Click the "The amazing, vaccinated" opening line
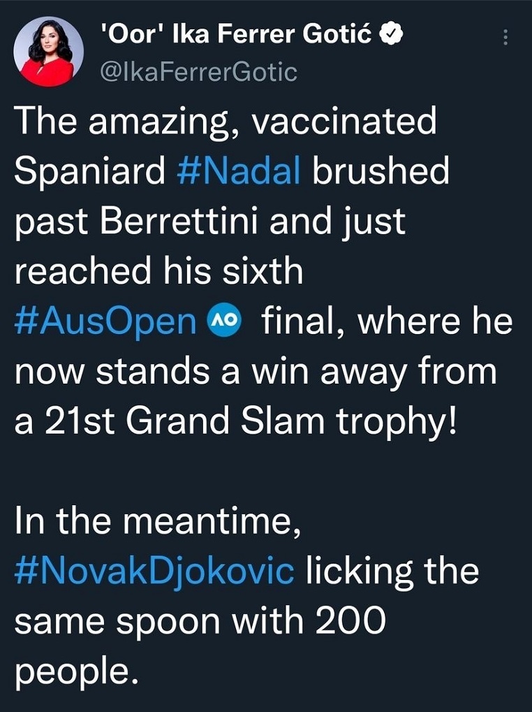 point(225,121)
